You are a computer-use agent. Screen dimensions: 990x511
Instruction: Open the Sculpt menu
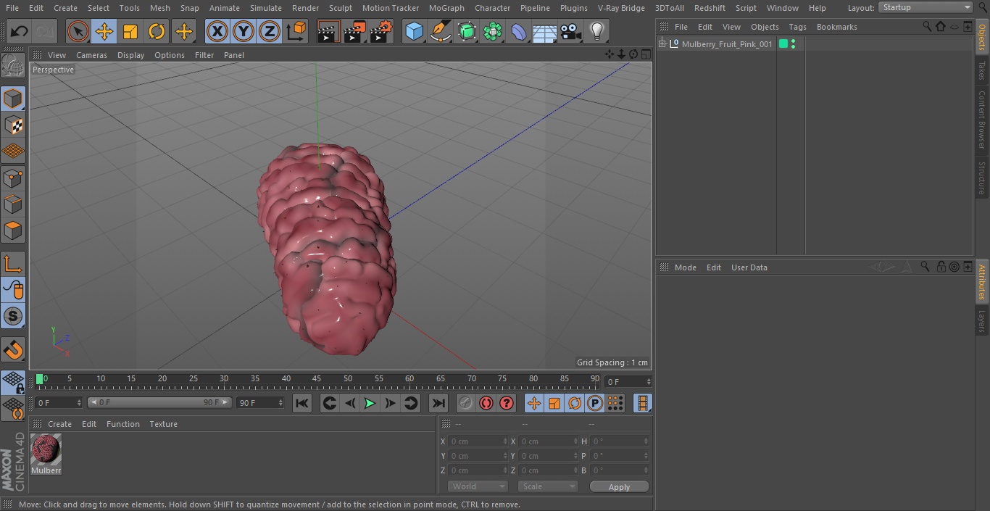point(340,8)
